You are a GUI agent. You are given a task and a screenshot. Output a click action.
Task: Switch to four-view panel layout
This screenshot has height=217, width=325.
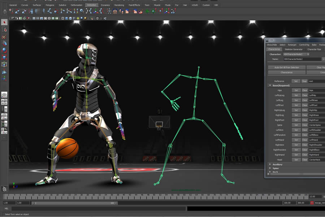(4, 102)
